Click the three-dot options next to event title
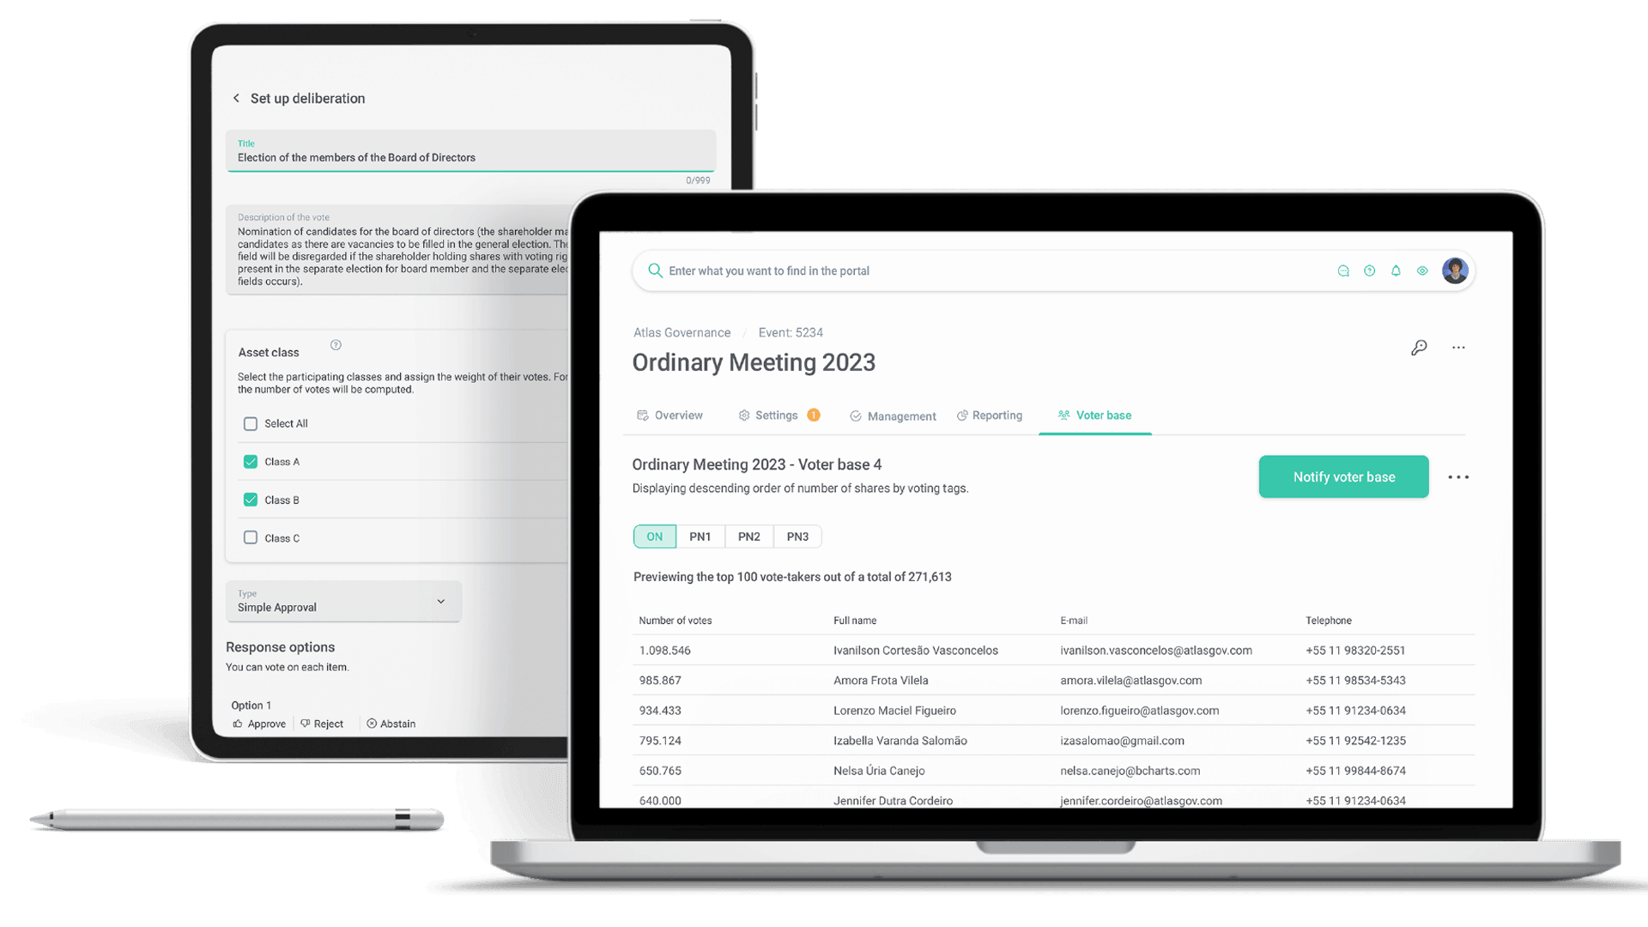This screenshot has height=927, width=1648. pos(1459,348)
